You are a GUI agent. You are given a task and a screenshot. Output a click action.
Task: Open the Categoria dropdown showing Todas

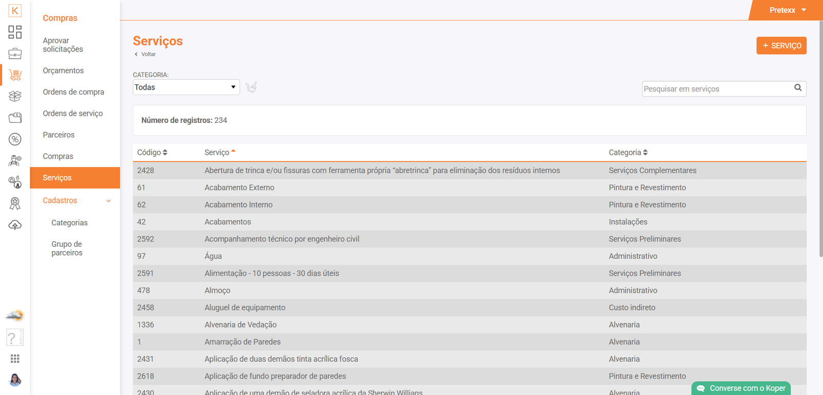[x=186, y=87]
